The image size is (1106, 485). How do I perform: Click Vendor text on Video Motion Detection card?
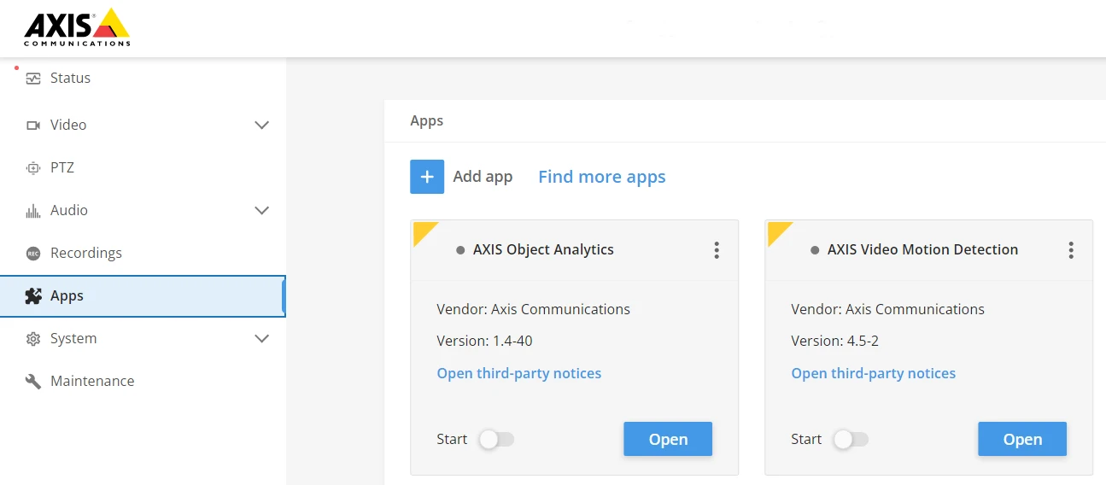(x=888, y=309)
